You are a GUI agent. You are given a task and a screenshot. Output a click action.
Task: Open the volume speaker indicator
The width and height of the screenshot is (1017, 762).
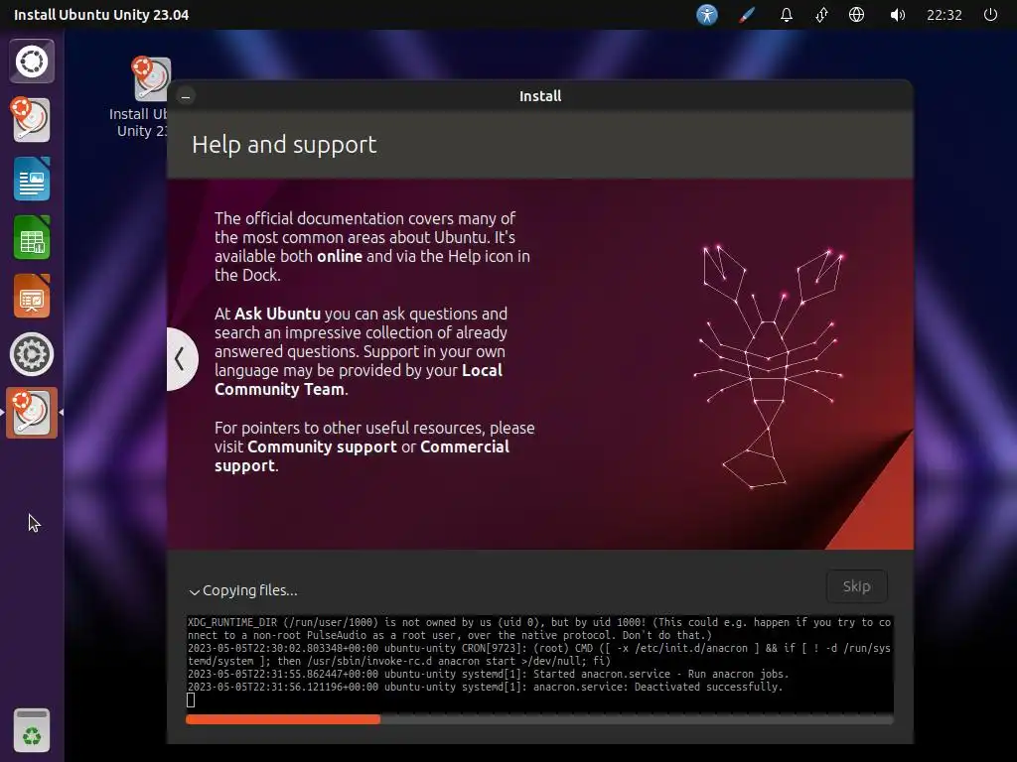[897, 14]
